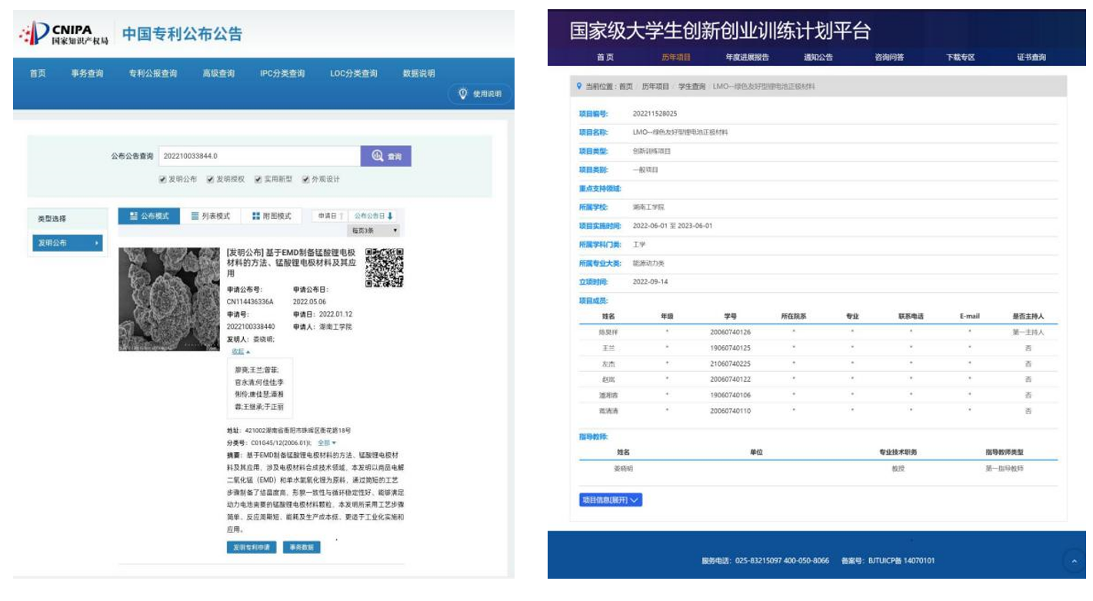Toggle the 发明授权 checkbox

click(x=210, y=179)
